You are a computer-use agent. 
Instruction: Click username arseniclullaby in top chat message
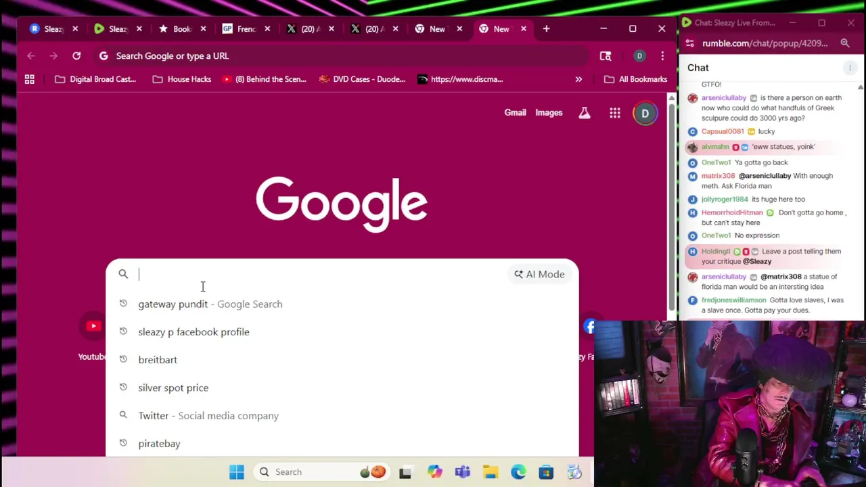723,98
